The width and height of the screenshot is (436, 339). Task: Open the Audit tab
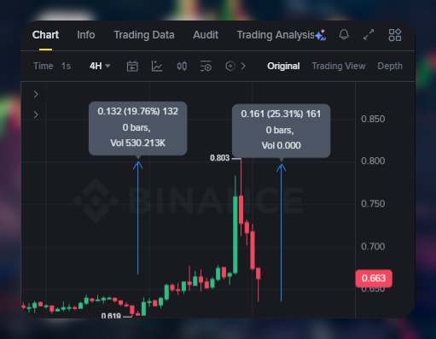click(206, 35)
